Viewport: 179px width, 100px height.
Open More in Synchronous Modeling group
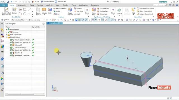(113, 11)
